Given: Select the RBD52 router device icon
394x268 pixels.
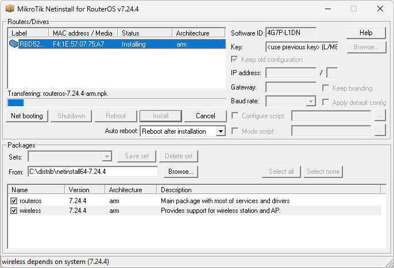Looking at the screenshot, I should pyautogui.click(x=13, y=44).
